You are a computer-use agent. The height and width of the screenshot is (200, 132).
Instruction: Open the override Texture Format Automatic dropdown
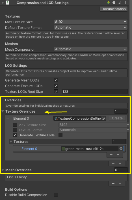94,130
